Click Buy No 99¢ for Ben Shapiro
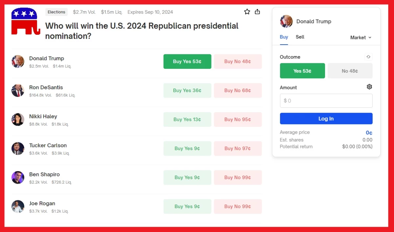The image size is (394, 232). [238, 178]
